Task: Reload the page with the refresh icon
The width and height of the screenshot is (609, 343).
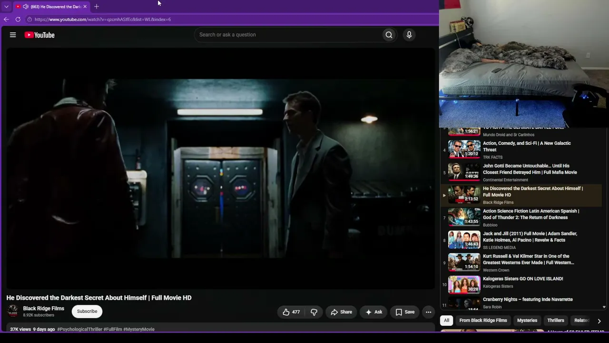Action: 18,20
